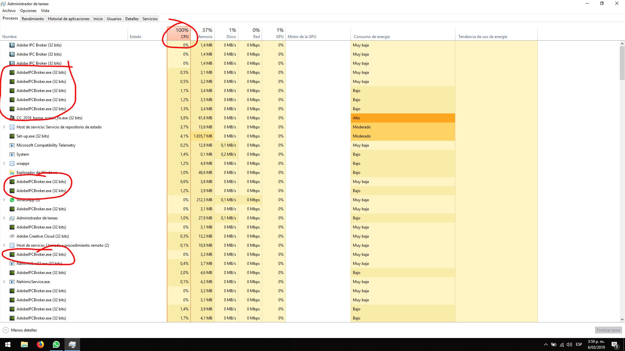Show hidden system tray icons
The width and height of the screenshot is (625, 351).
[x=546, y=344]
